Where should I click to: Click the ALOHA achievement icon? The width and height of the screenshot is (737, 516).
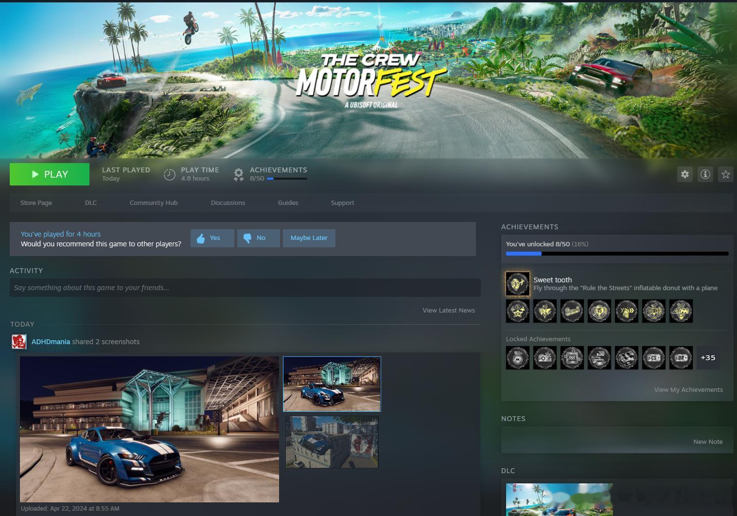681,311
